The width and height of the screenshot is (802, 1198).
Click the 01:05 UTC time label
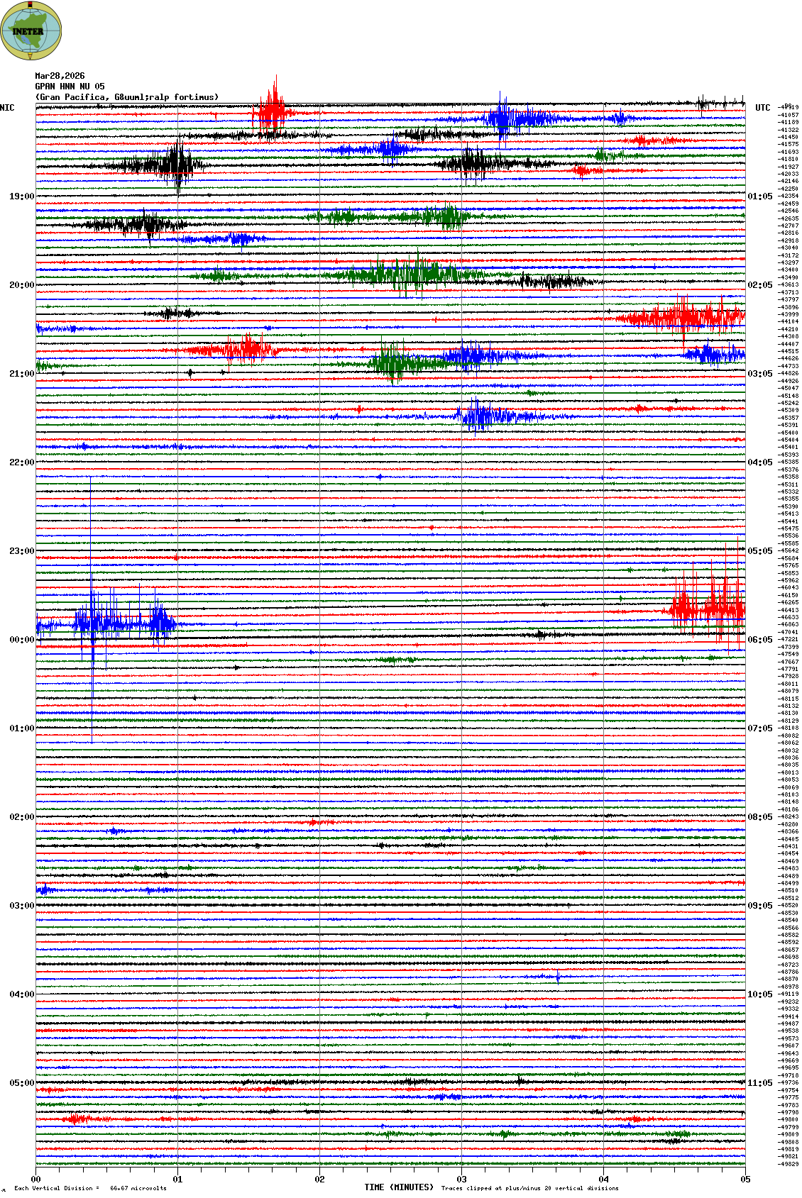coord(759,196)
